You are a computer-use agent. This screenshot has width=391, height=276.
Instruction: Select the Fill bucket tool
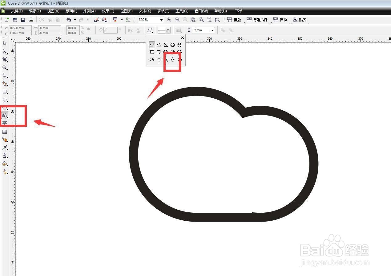point(5,164)
